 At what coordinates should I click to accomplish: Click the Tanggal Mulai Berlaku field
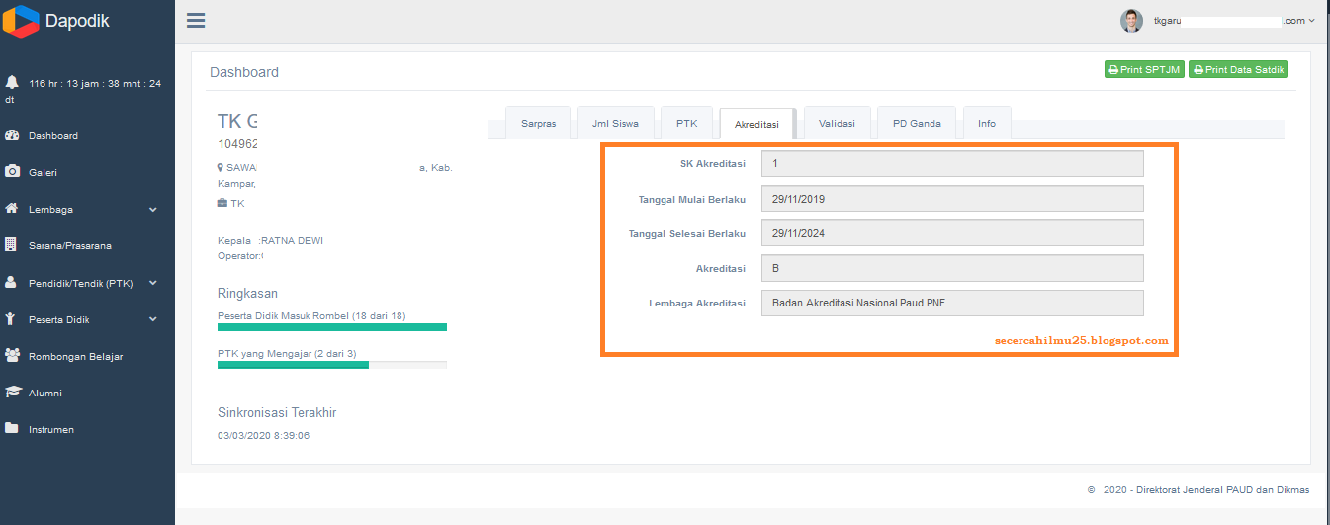point(952,199)
